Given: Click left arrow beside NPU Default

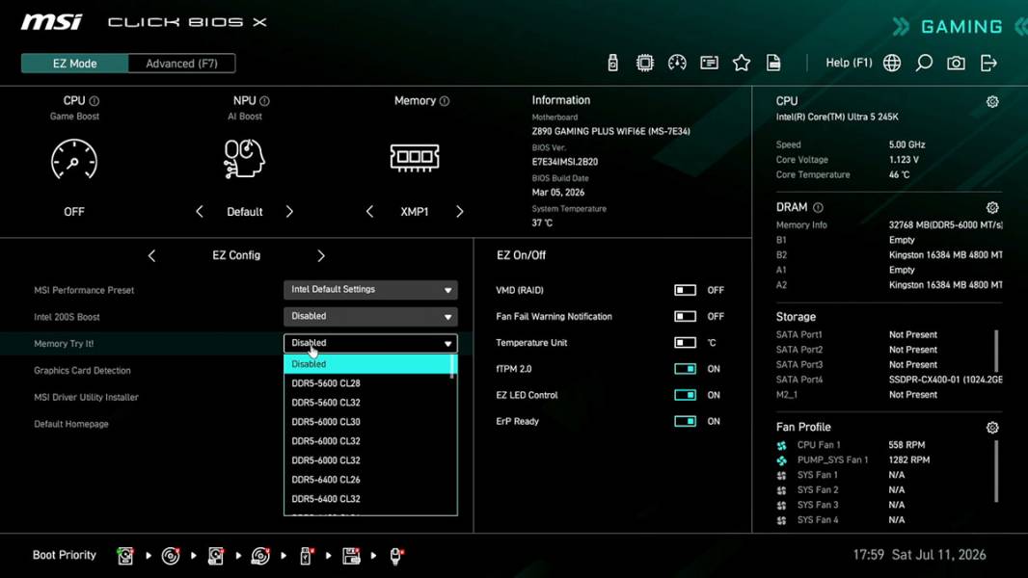Looking at the screenshot, I should pos(200,211).
